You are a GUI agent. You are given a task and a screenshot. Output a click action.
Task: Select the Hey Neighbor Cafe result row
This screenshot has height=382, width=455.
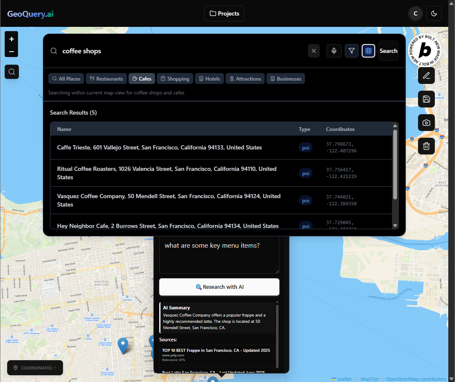pos(221,222)
